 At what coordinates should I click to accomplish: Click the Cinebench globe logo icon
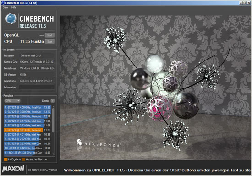[11, 19]
